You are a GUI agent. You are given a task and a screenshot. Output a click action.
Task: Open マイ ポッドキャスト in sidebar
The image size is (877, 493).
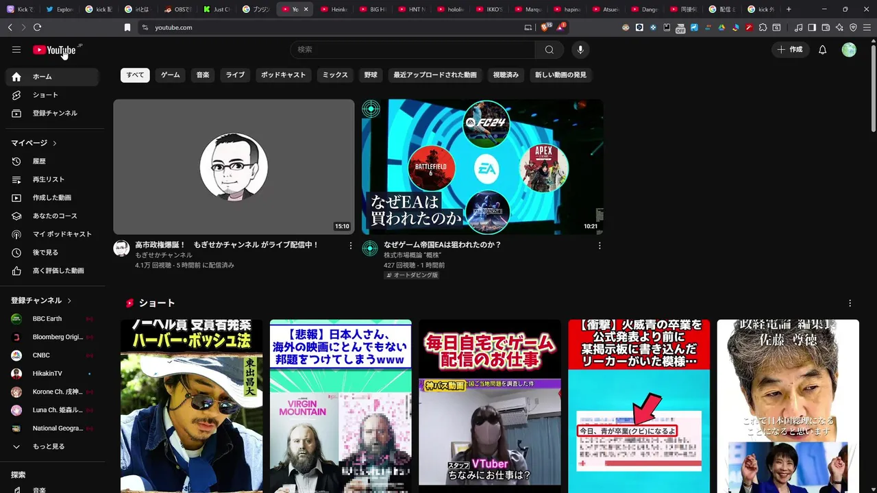click(x=52, y=234)
